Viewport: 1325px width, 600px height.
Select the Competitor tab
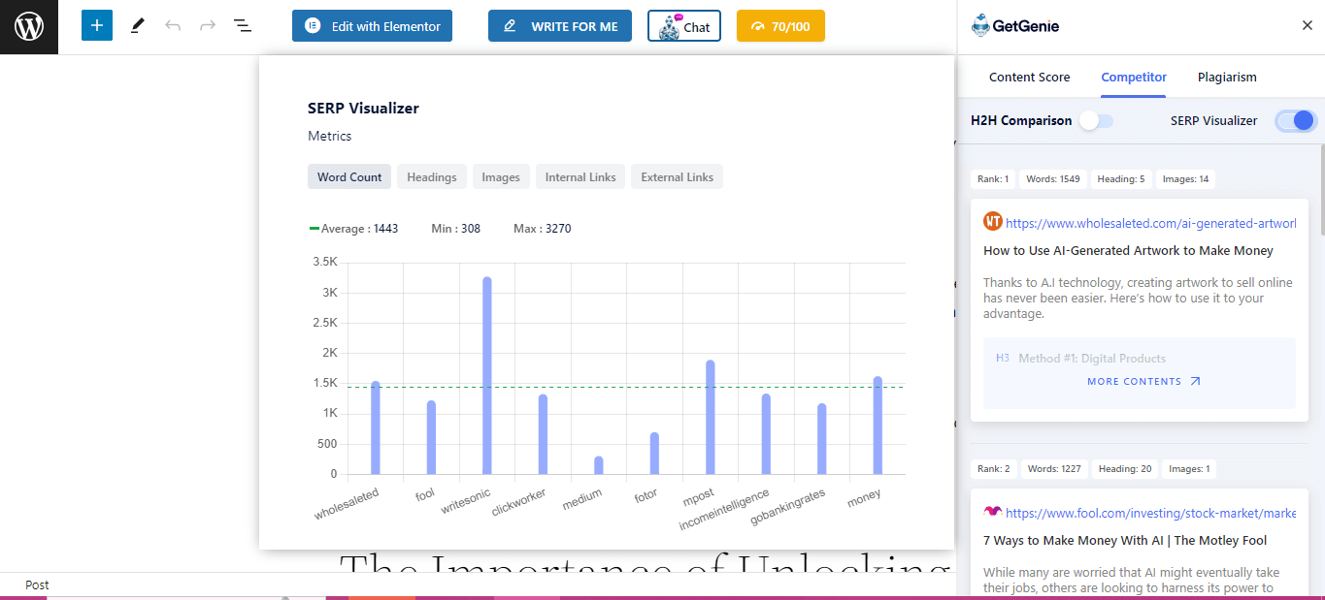tap(1134, 78)
